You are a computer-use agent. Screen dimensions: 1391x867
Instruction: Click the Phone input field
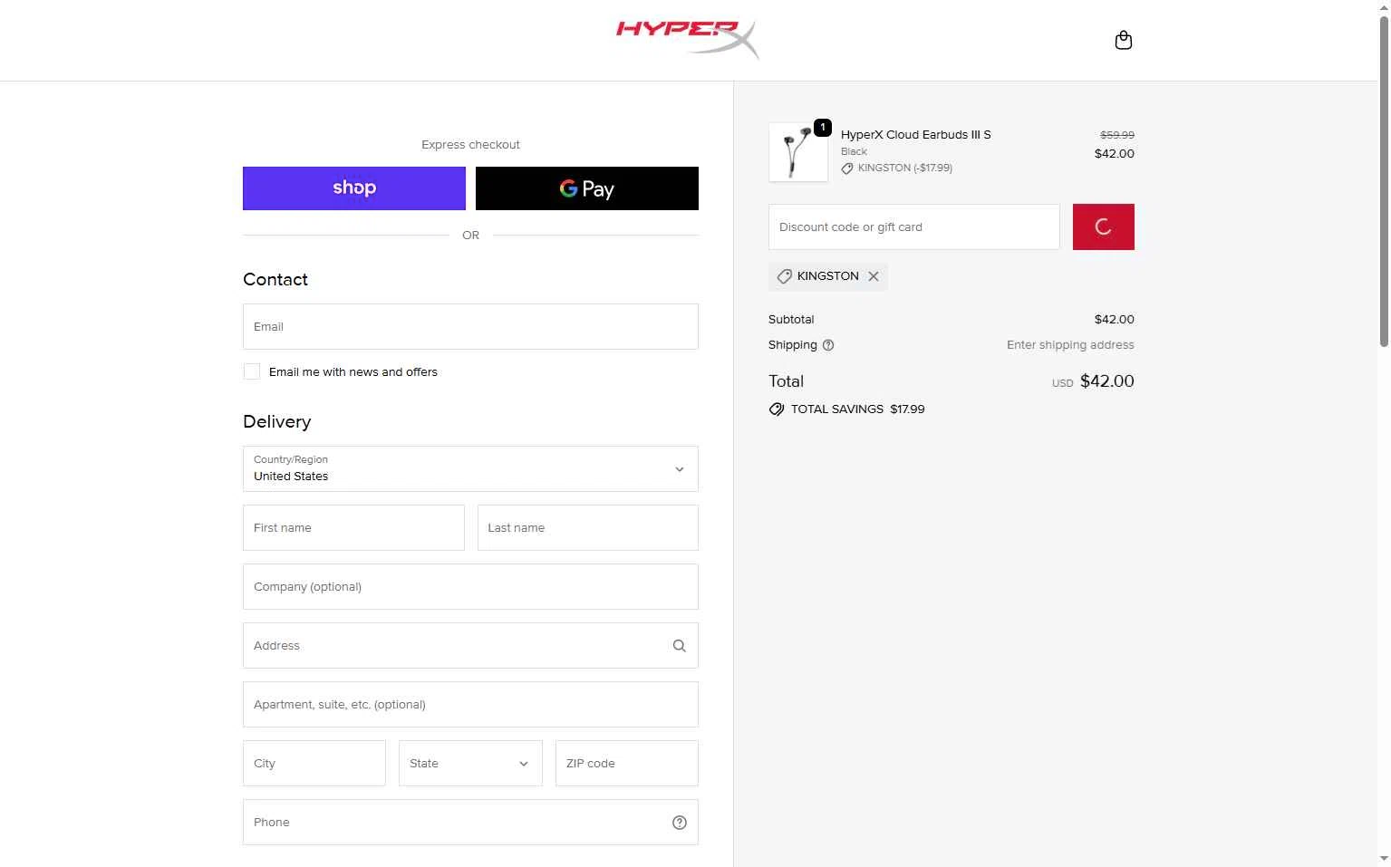pyautogui.click(x=470, y=823)
